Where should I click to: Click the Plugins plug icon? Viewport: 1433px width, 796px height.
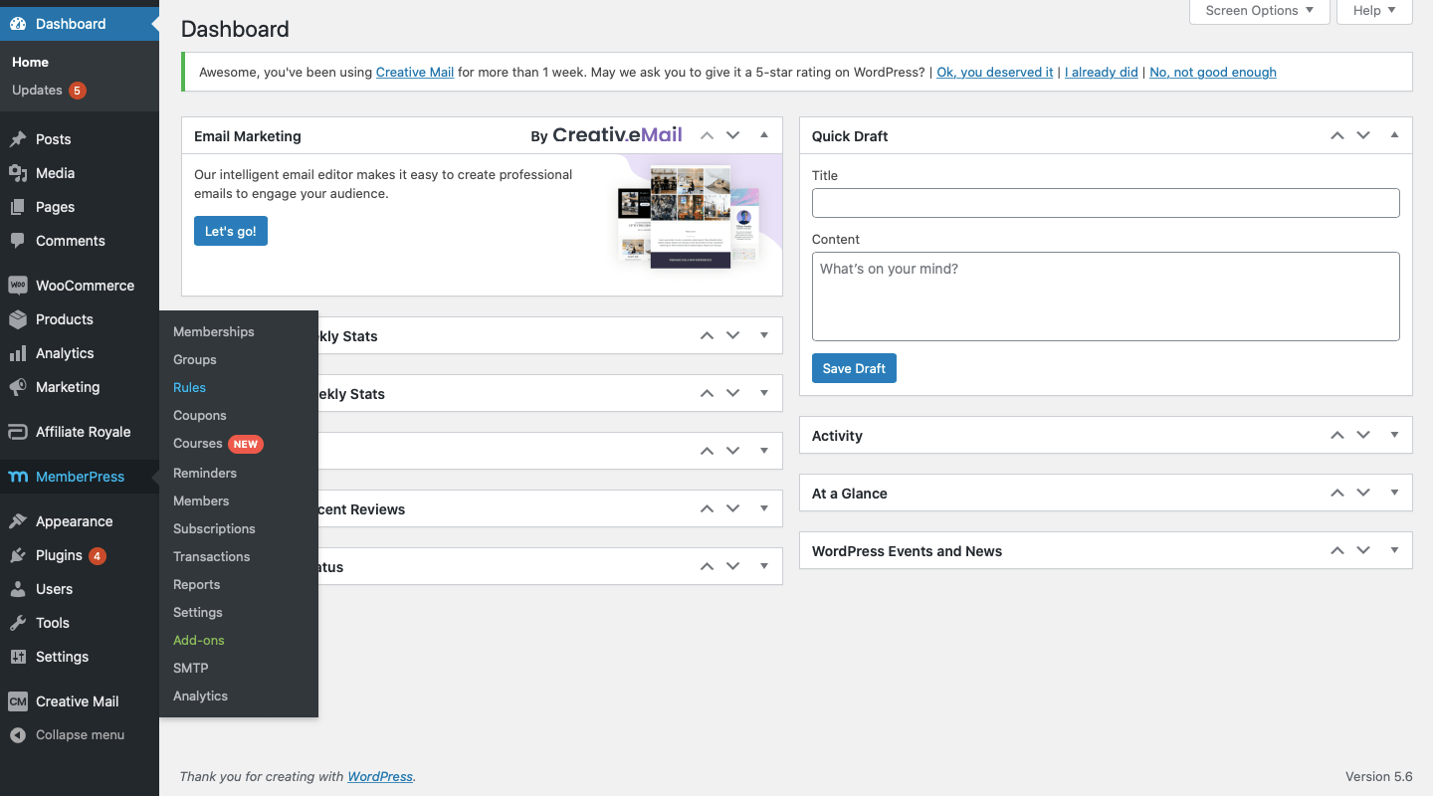coord(18,555)
